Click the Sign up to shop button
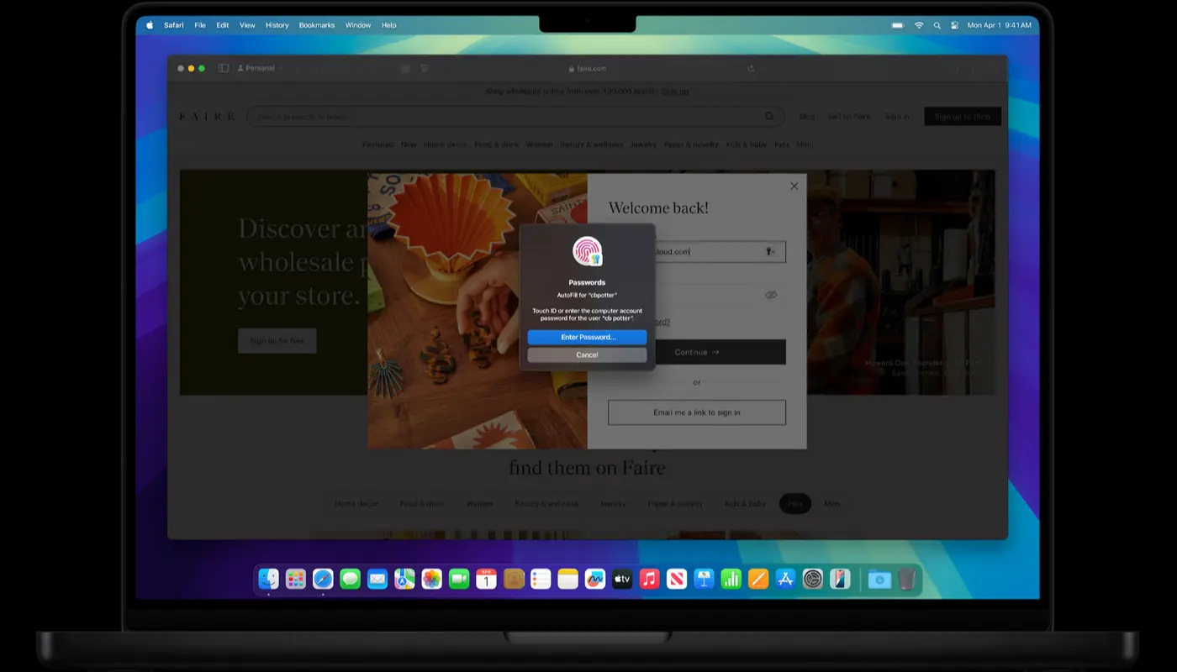The width and height of the screenshot is (1177, 672). 963,116
